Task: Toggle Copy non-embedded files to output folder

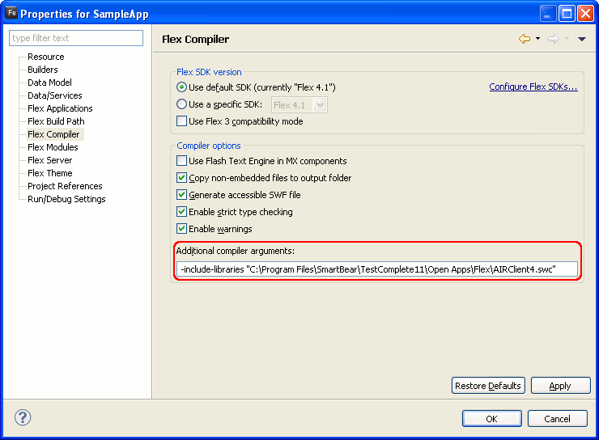Action: tap(182, 178)
